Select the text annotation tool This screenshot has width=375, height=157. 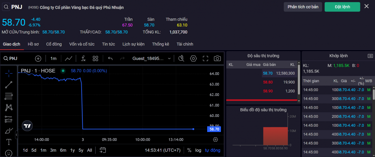point(9,142)
